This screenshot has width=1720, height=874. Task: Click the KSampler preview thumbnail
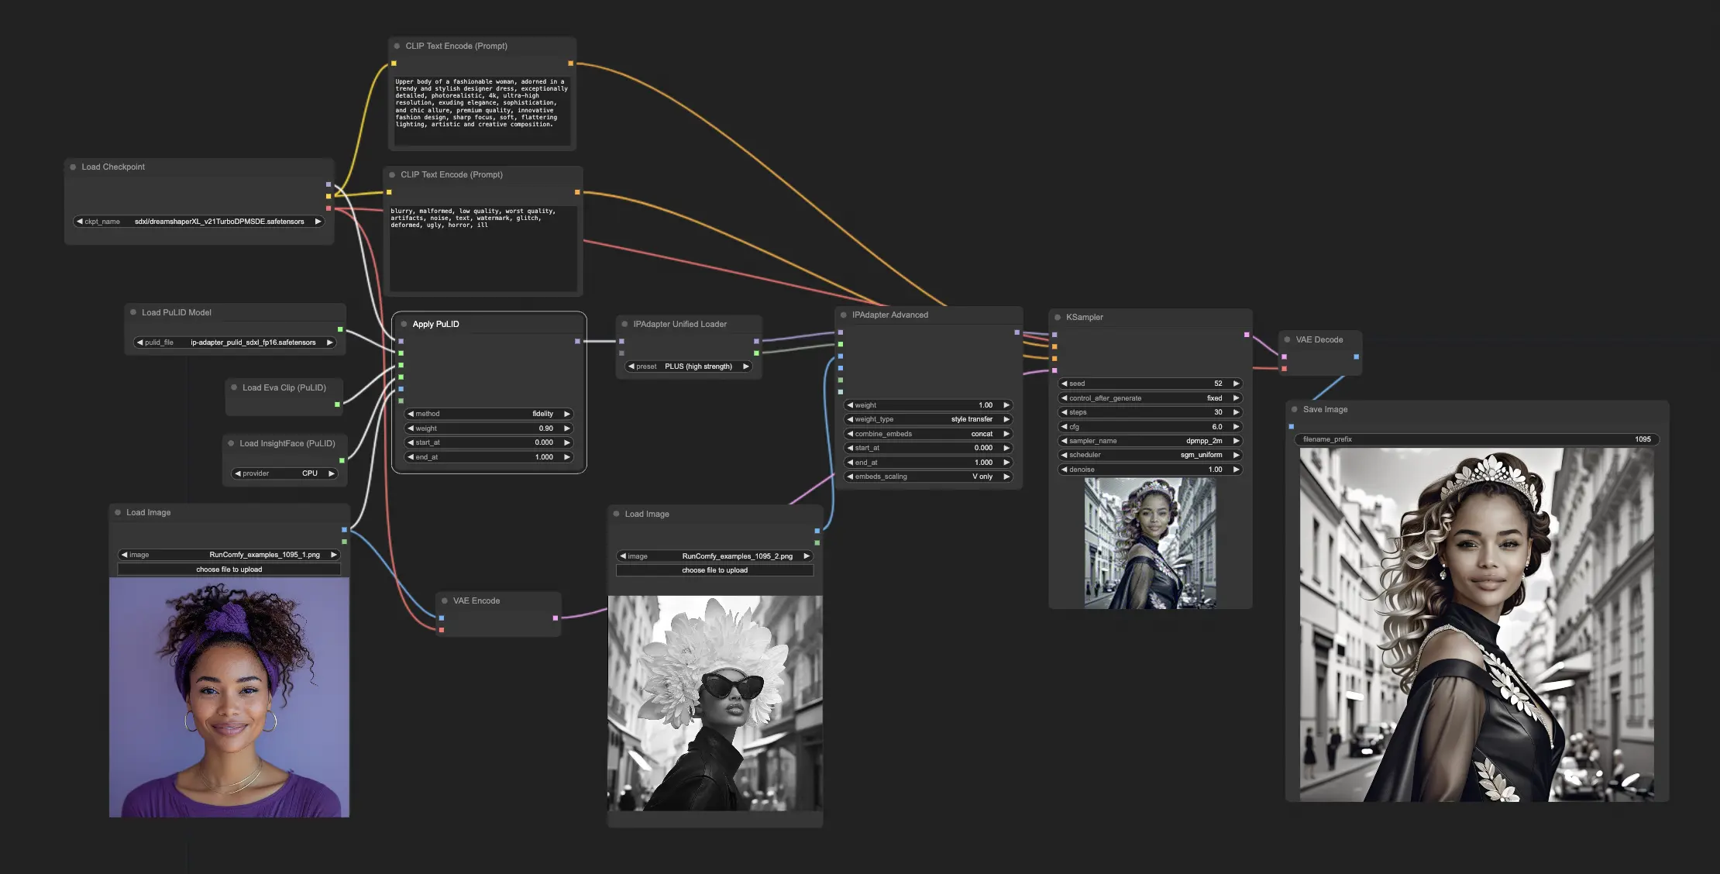pyautogui.click(x=1150, y=543)
